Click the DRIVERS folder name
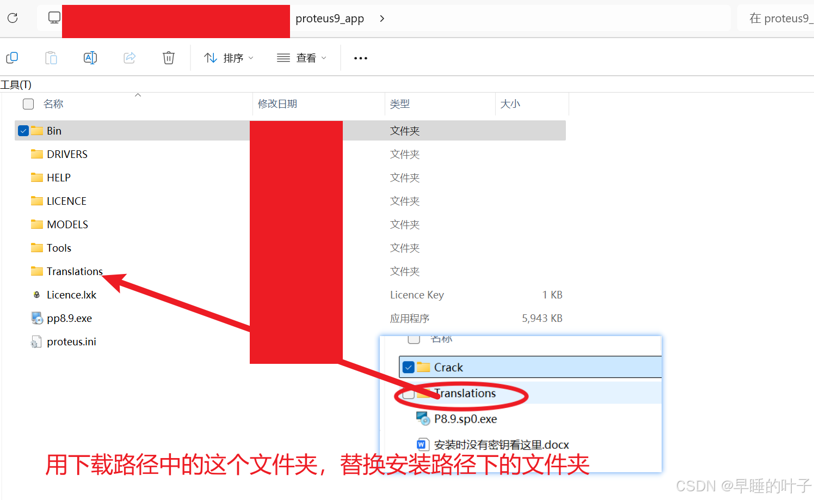 coord(67,154)
